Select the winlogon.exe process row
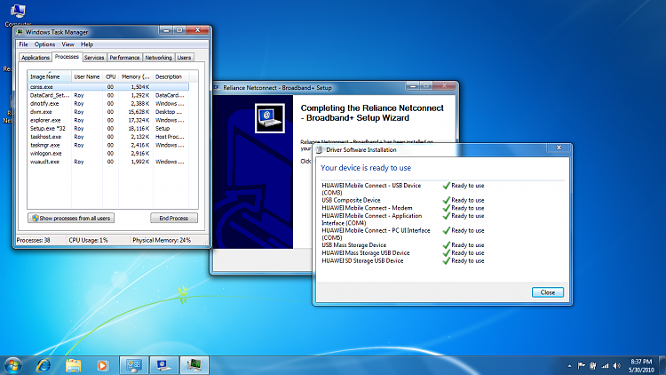Image resolution: width=666 pixels, height=375 pixels. pyautogui.click(x=108, y=153)
